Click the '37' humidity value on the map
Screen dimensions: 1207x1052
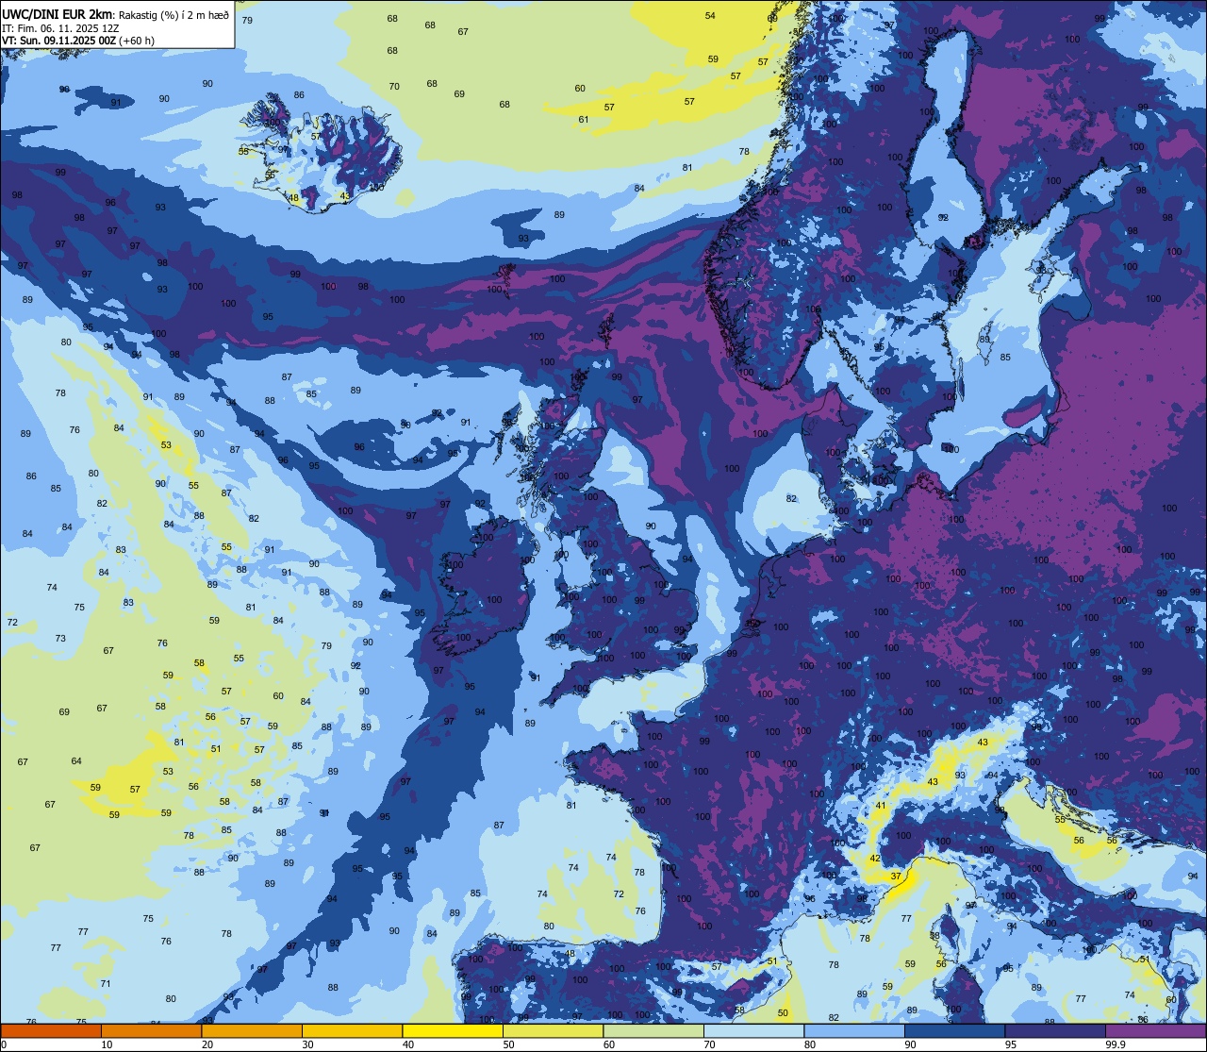[x=896, y=877]
